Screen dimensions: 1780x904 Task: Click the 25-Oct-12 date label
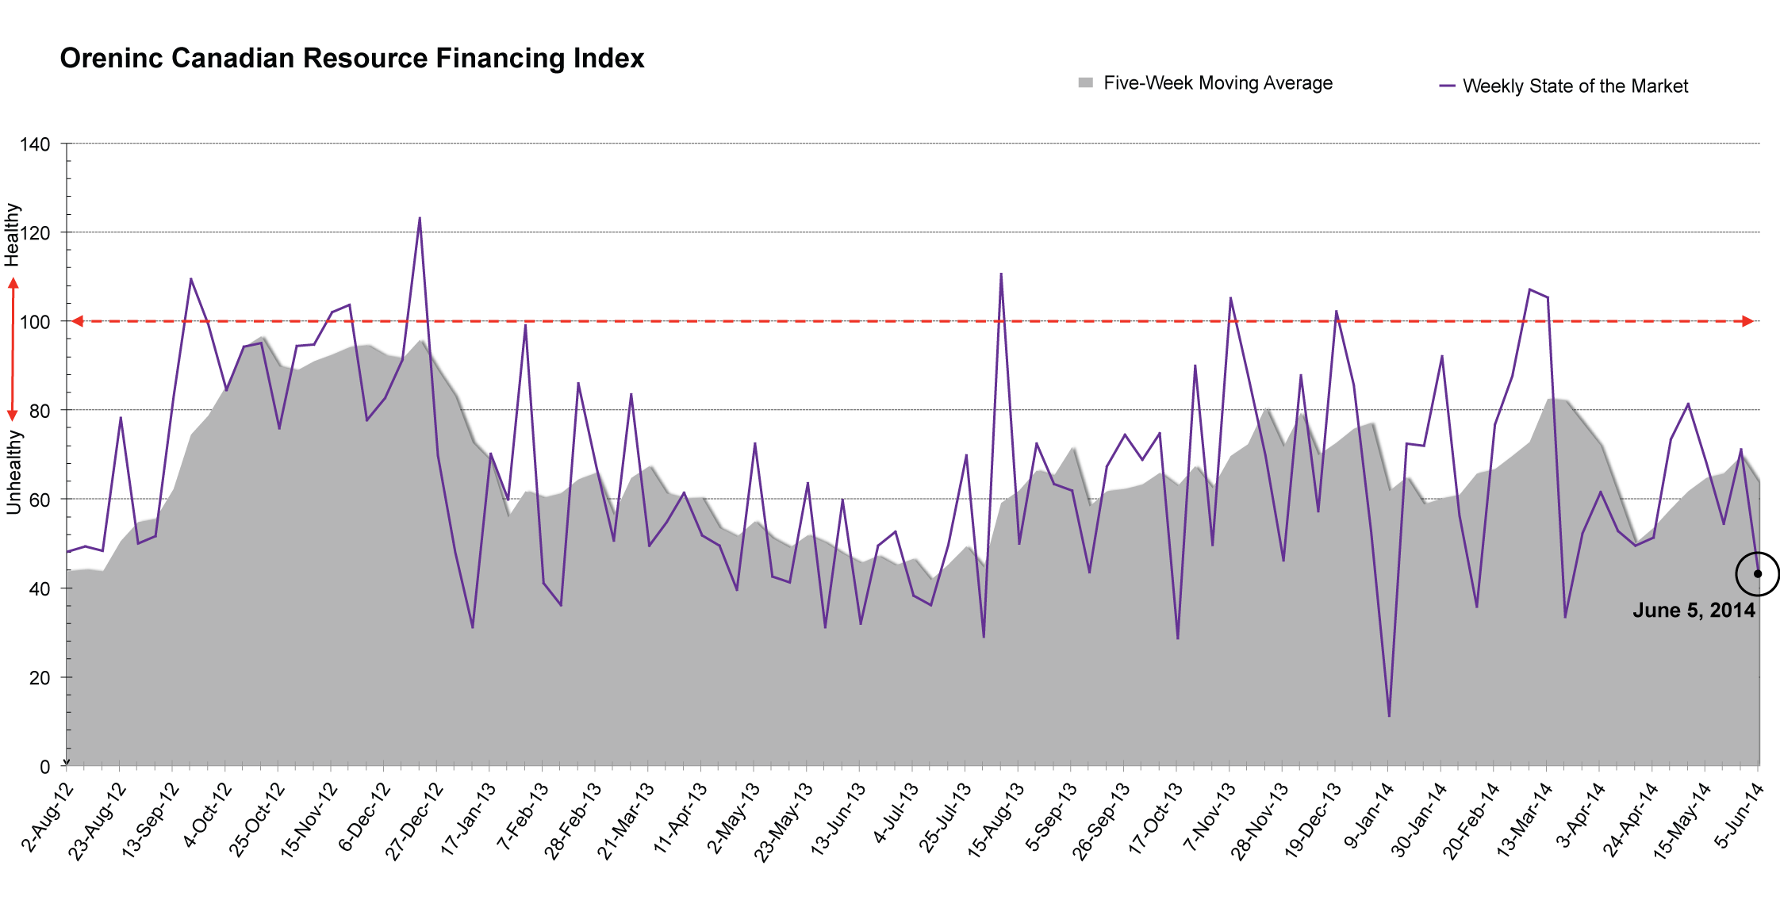coord(256,820)
